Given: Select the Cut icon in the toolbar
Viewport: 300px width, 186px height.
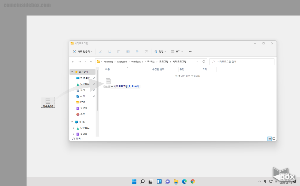Looking at the screenshot, I should [x=100, y=51].
